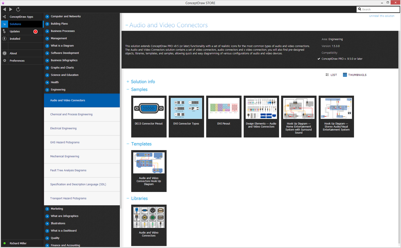Open Audio and Video Connectors library
Viewport: 401px width, 248px height.
(149, 225)
